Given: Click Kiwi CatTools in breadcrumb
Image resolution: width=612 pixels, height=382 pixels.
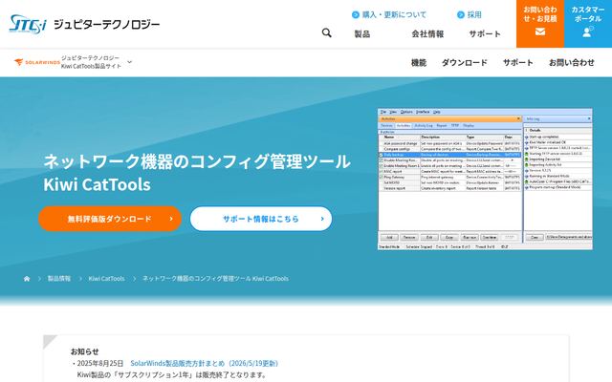Looking at the screenshot, I should 106,278.
